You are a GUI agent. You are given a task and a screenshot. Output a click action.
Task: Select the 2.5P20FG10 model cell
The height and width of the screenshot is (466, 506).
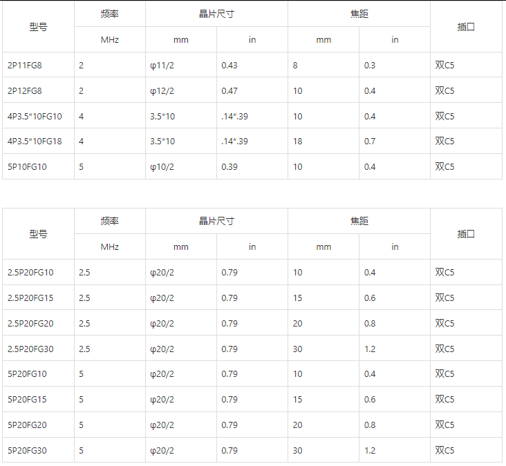30,272
